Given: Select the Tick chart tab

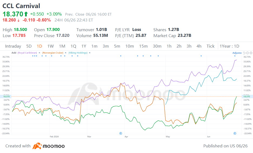Looking at the screenshot, I should coord(211,46).
